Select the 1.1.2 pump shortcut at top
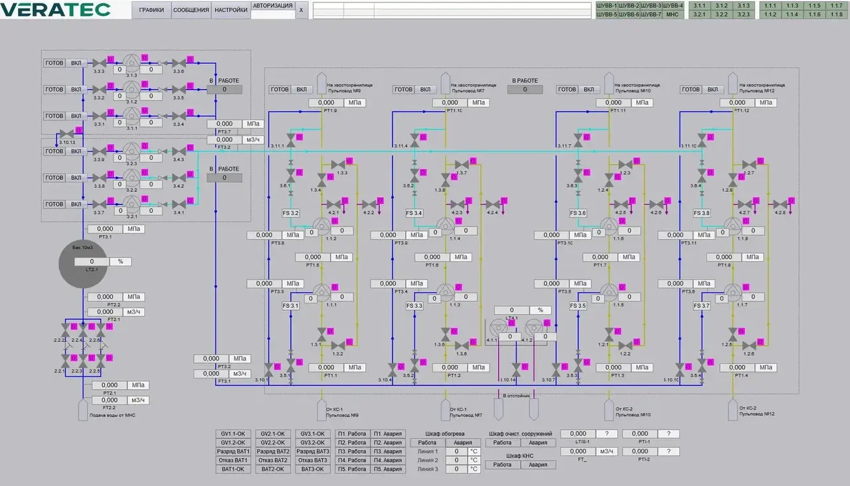 [x=770, y=14]
